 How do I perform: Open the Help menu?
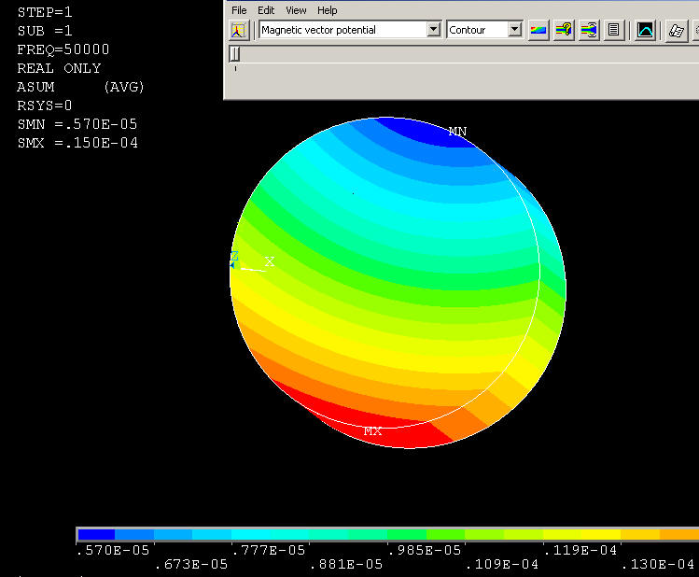(x=327, y=10)
